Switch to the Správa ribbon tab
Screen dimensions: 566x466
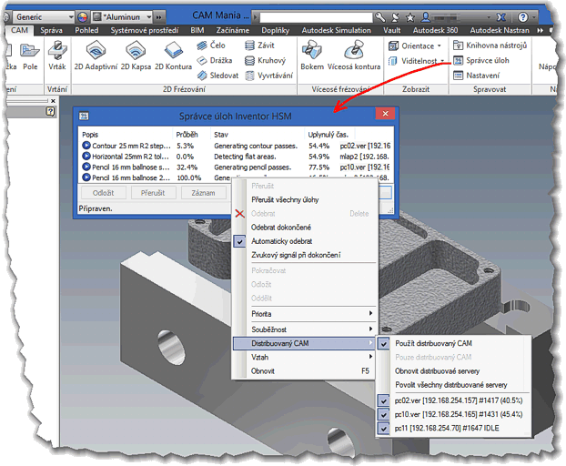[51, 30]
